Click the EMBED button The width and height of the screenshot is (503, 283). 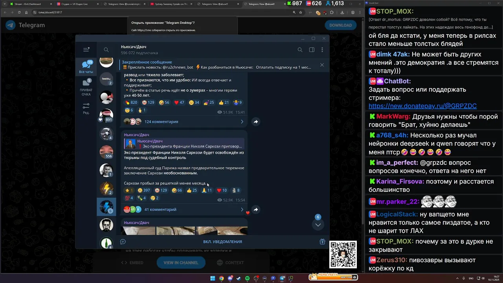point(132,263)
